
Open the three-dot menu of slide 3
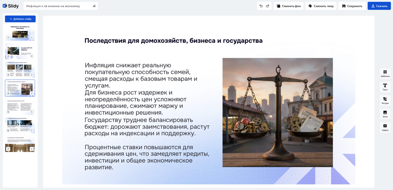click(x=32, y=75)
